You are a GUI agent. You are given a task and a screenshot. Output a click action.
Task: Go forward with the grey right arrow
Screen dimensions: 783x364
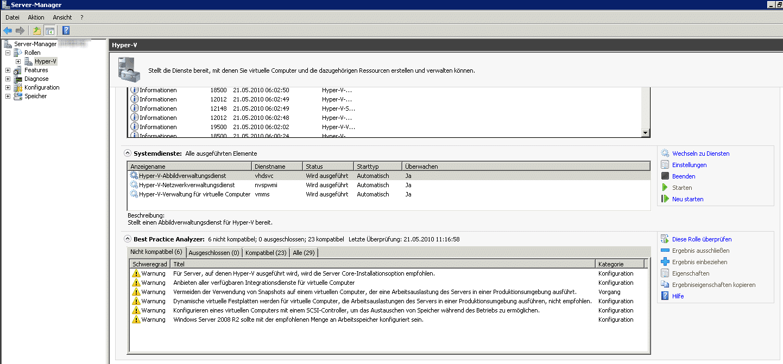tap(20, 30)
